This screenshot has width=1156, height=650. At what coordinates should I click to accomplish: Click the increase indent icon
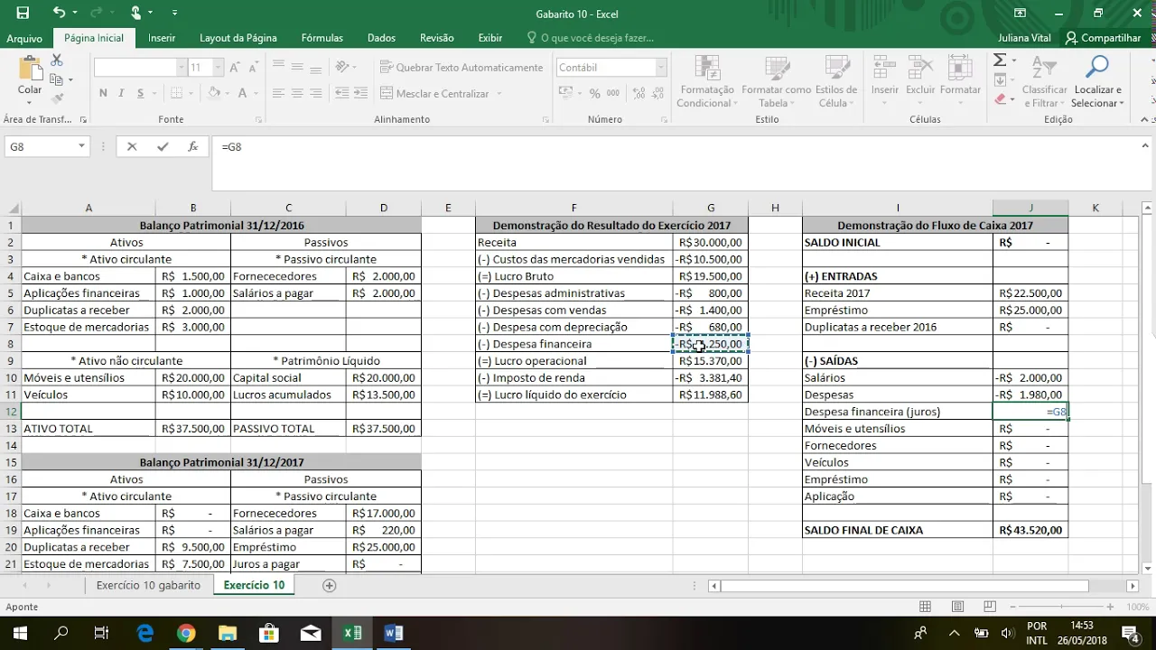(361, 93)
